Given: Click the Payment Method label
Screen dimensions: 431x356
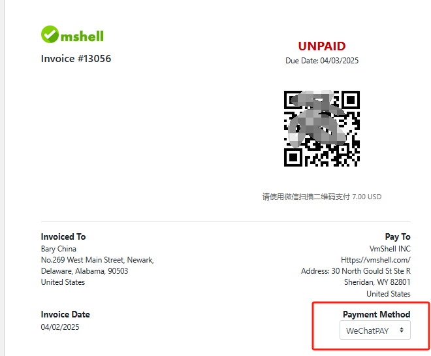Looking at the screenshot, I should tap(376, 314).
